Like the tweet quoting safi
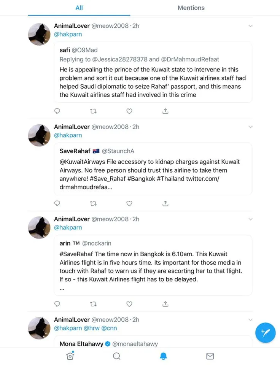 pyautogui.click(x=129, y=111)
